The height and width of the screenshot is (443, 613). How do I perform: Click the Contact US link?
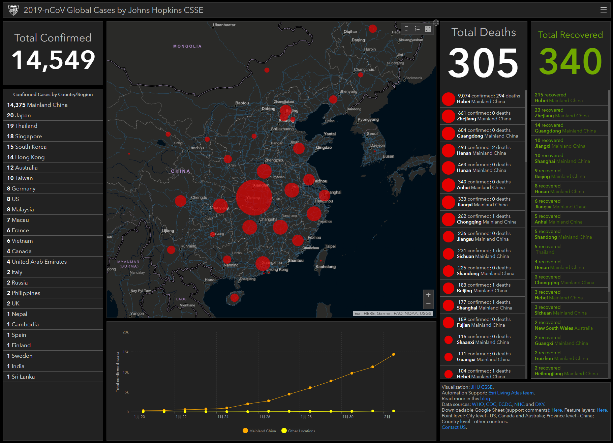454,427
